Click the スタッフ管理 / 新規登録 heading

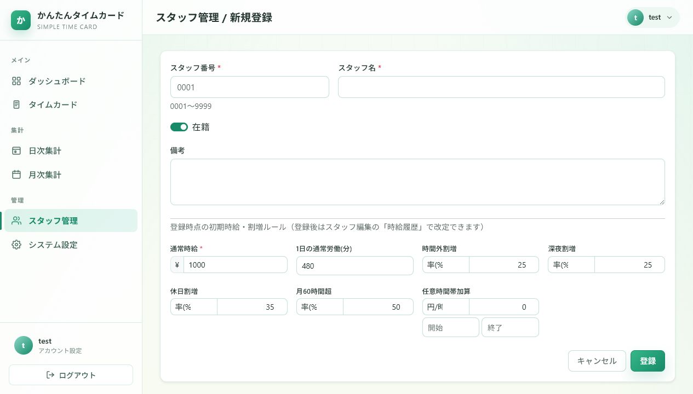coord(214,18)
